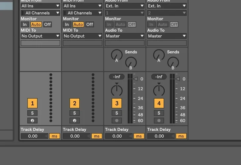Arm track 2 for MIDI recording
241x165 pixels.
(74, 120)
